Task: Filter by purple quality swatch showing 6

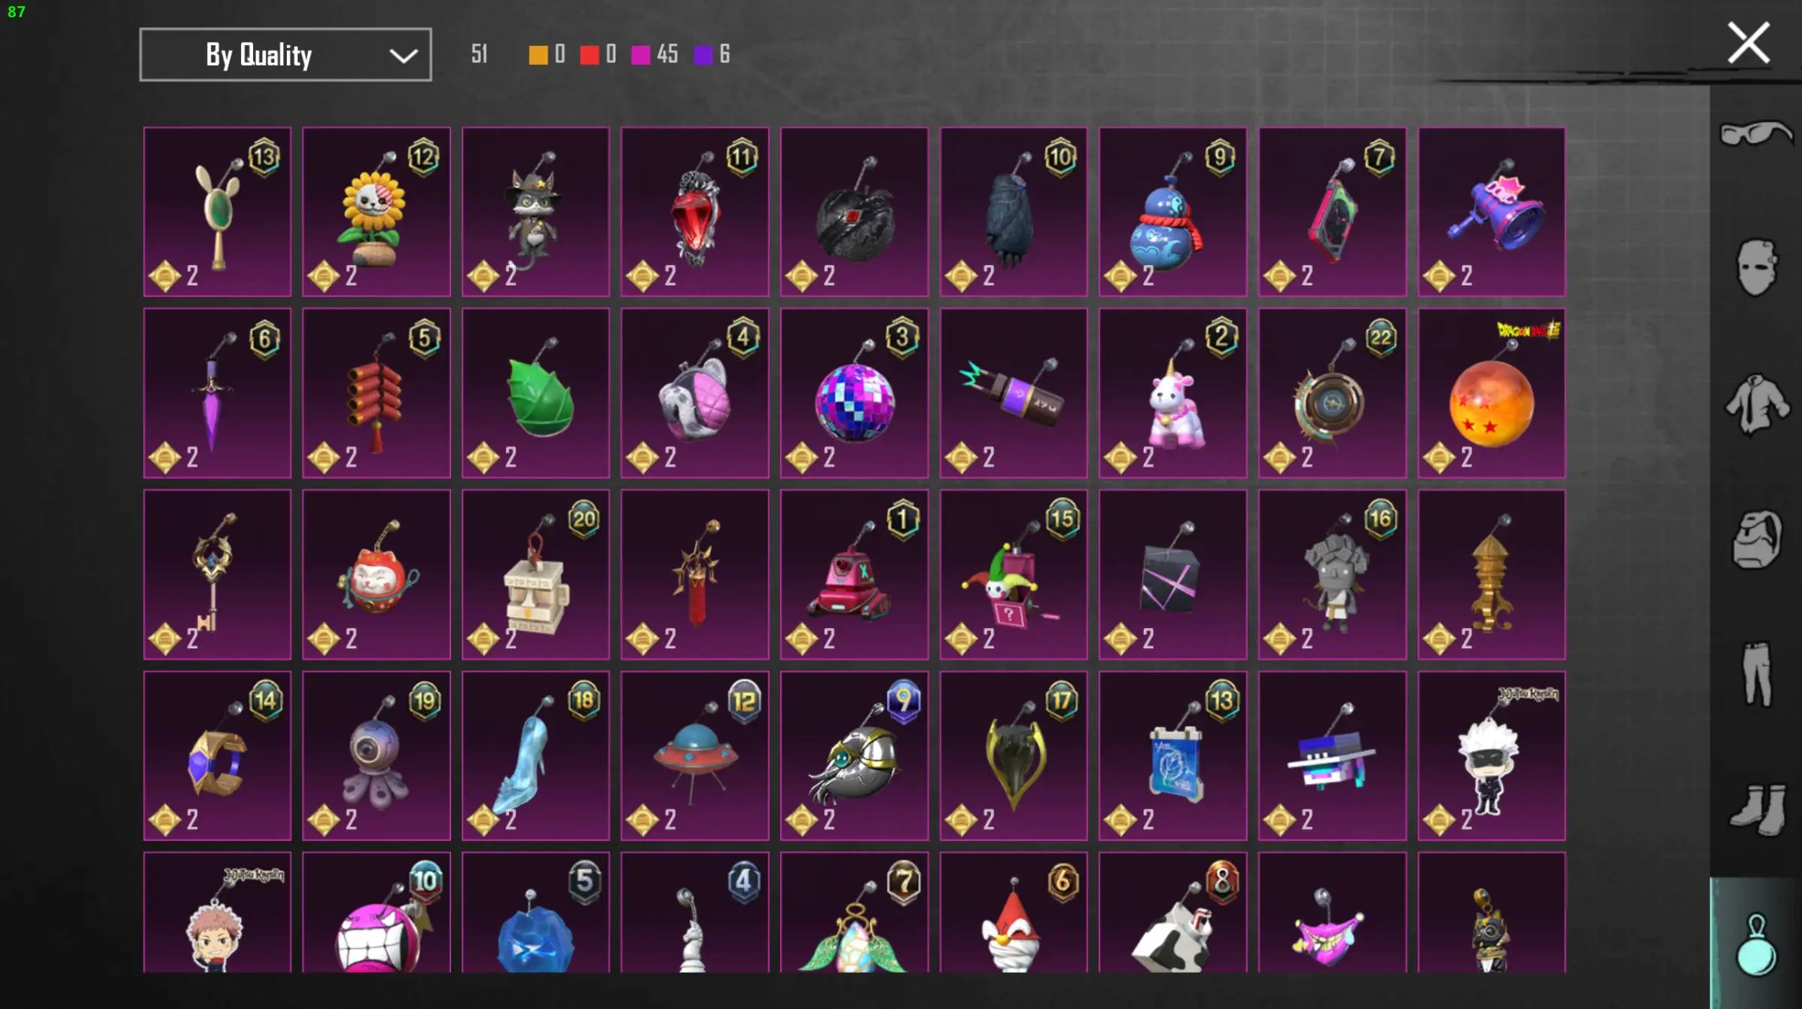Action: pyautogui.click(x=703, y=55)
